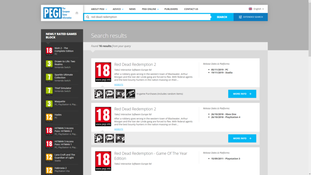Open Website link of PC Red Dead Redemption 2
Screen dimensions: 311x175
tap(119, 85)
